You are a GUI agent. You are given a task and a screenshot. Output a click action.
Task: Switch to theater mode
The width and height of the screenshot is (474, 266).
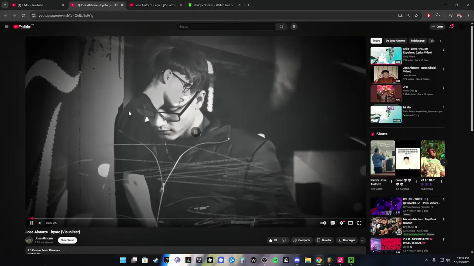350,223
